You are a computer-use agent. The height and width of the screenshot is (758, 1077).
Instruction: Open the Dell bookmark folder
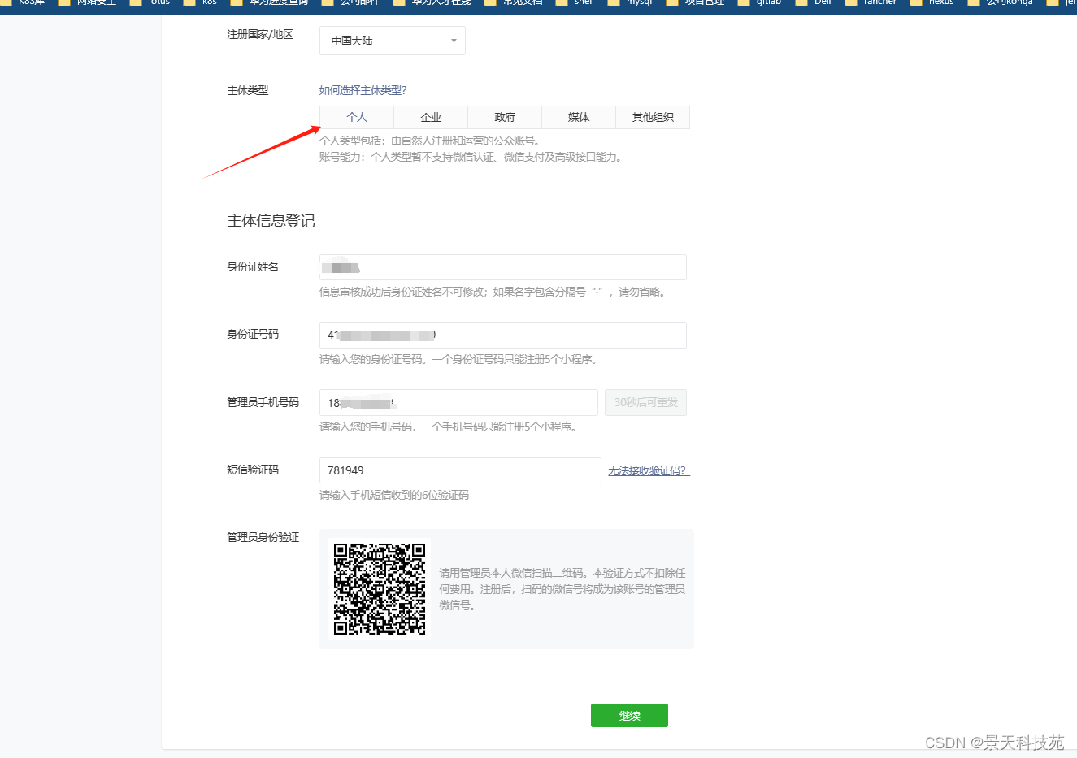[x=814, y=3]
